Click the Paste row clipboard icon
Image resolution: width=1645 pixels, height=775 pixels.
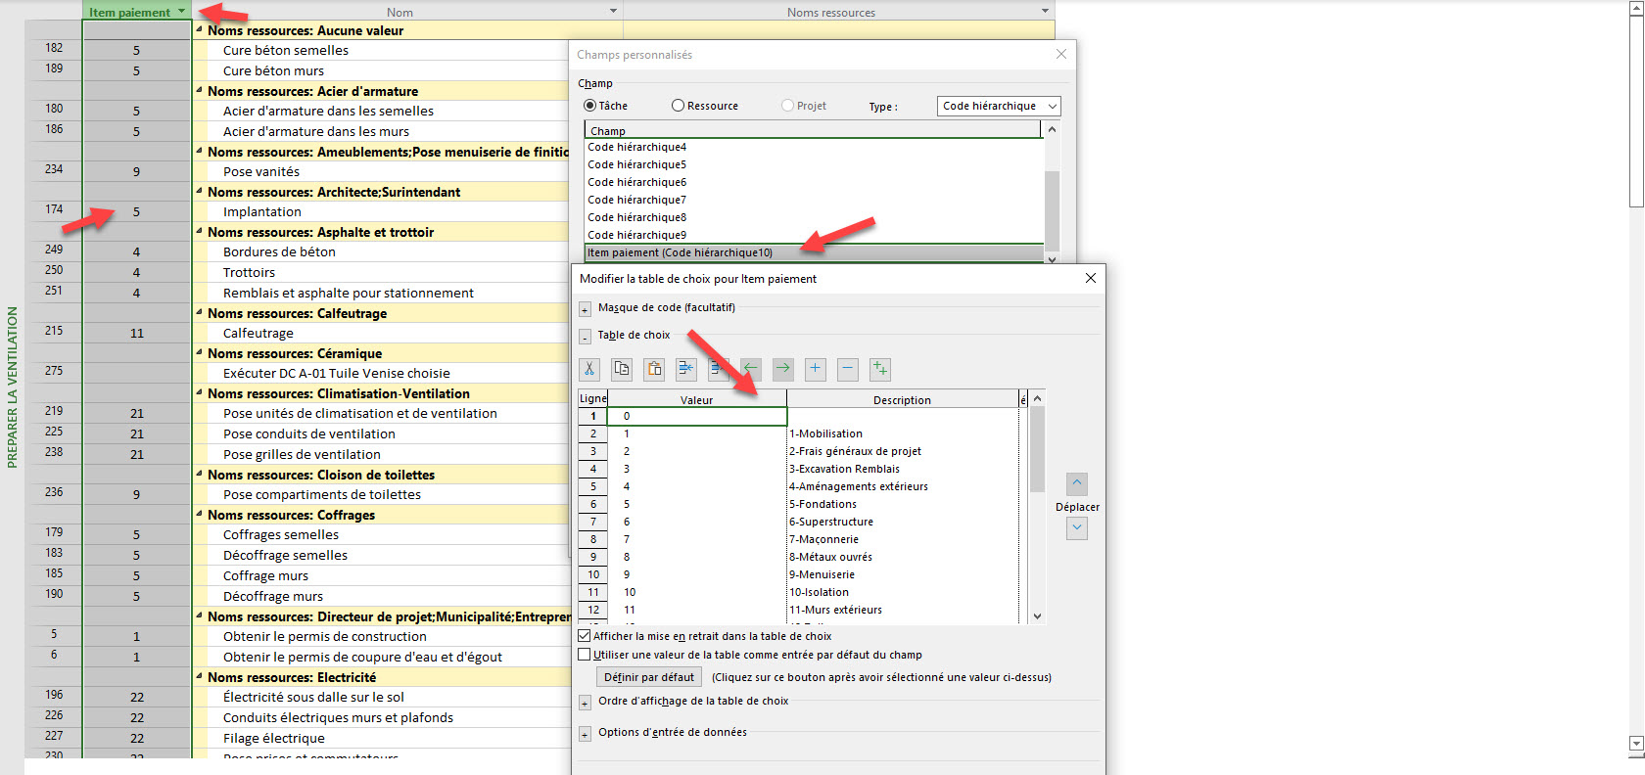654,369
